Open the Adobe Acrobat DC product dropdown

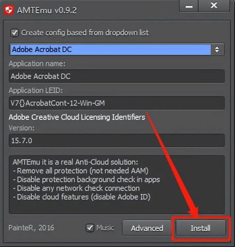(x=117, y=49)
